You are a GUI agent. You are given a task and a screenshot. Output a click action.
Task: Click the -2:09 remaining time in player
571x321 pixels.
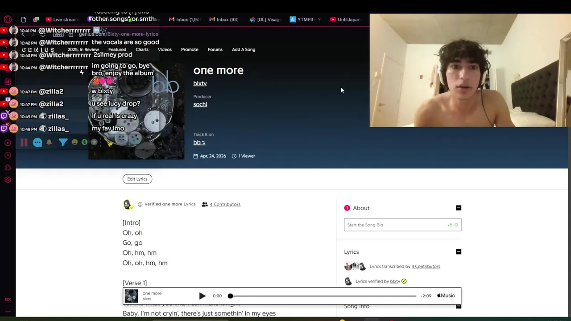click(x=426, y=296)
